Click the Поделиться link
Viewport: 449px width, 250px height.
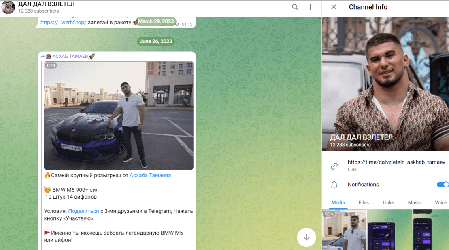[83, 211]
